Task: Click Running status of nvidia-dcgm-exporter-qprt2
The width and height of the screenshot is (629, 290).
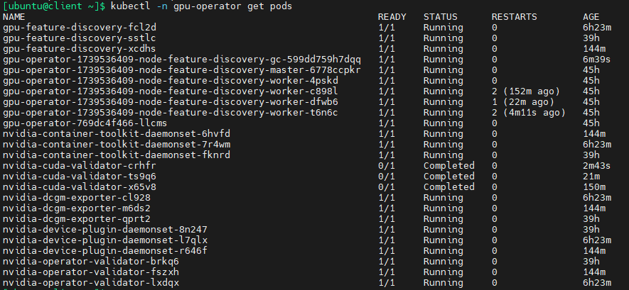Action: point(443,219)
